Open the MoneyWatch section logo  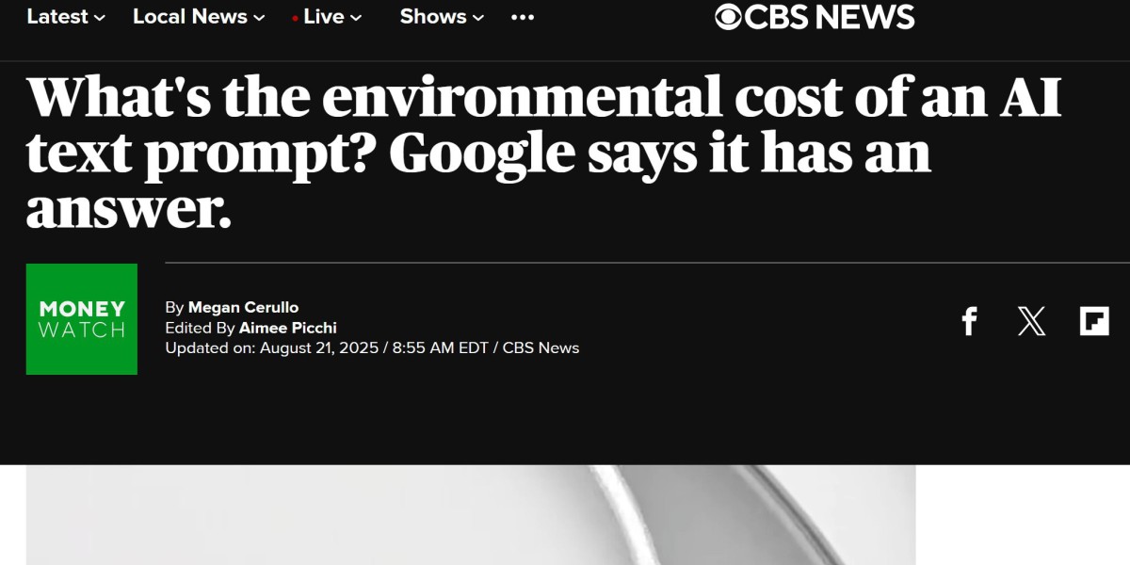click(x=82, y=320)
